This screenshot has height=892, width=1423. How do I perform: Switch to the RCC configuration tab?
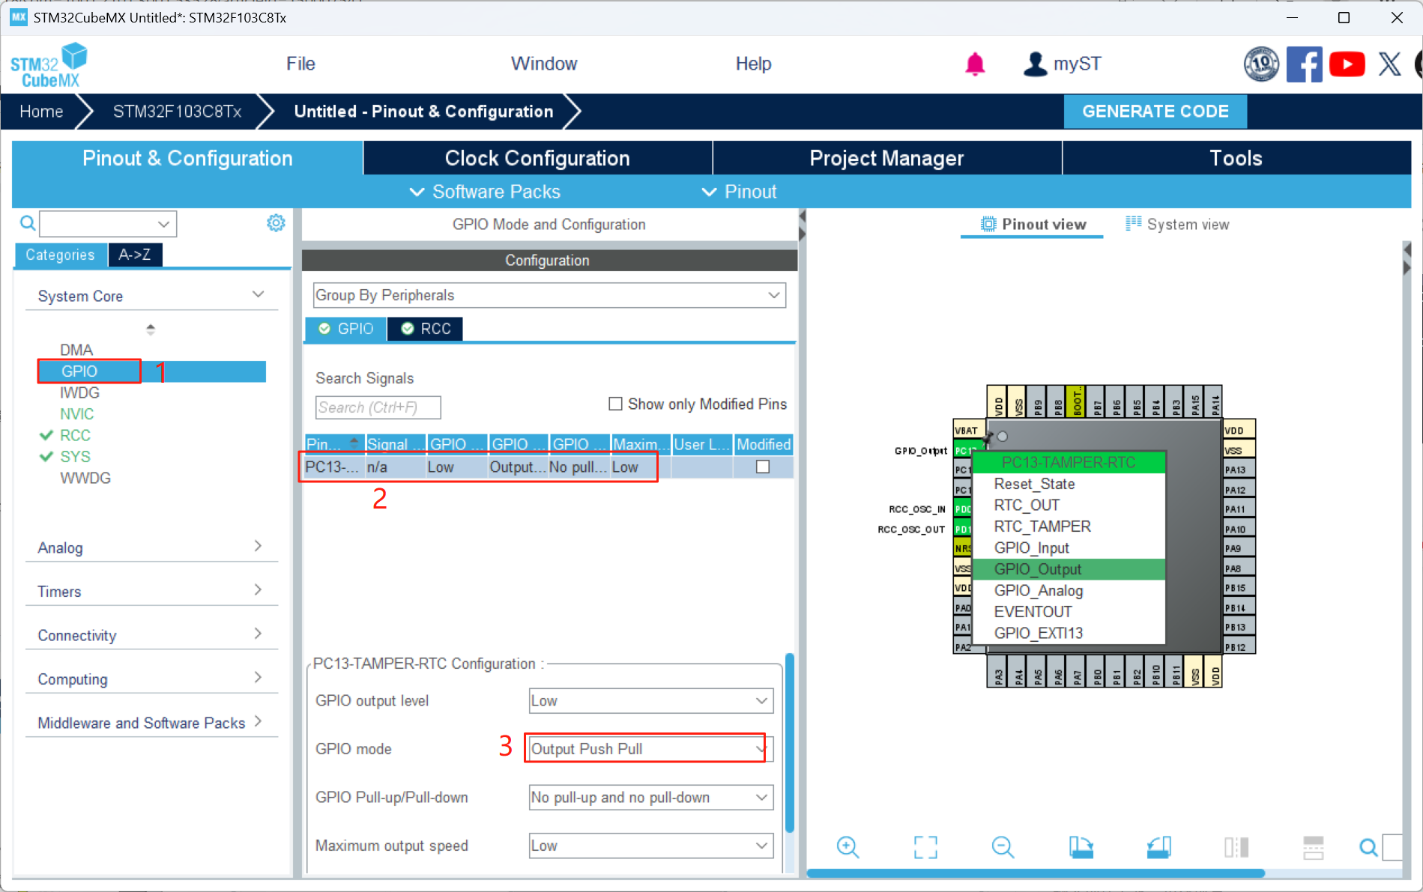coord(426,329)
